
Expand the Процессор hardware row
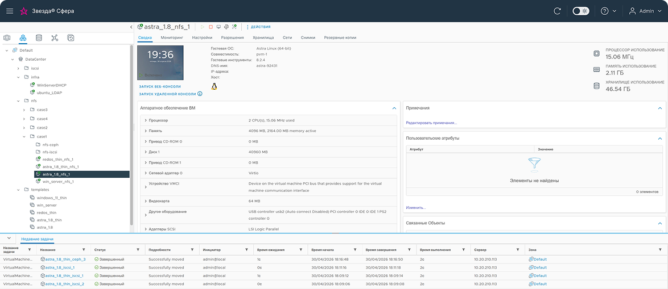pos(146,121)
